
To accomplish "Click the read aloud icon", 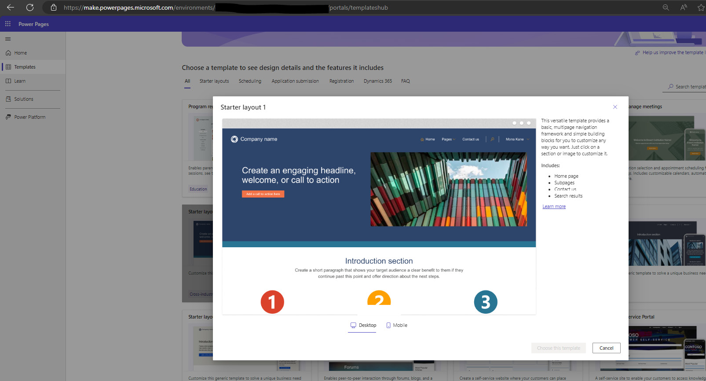I will [x=684, y=7].
